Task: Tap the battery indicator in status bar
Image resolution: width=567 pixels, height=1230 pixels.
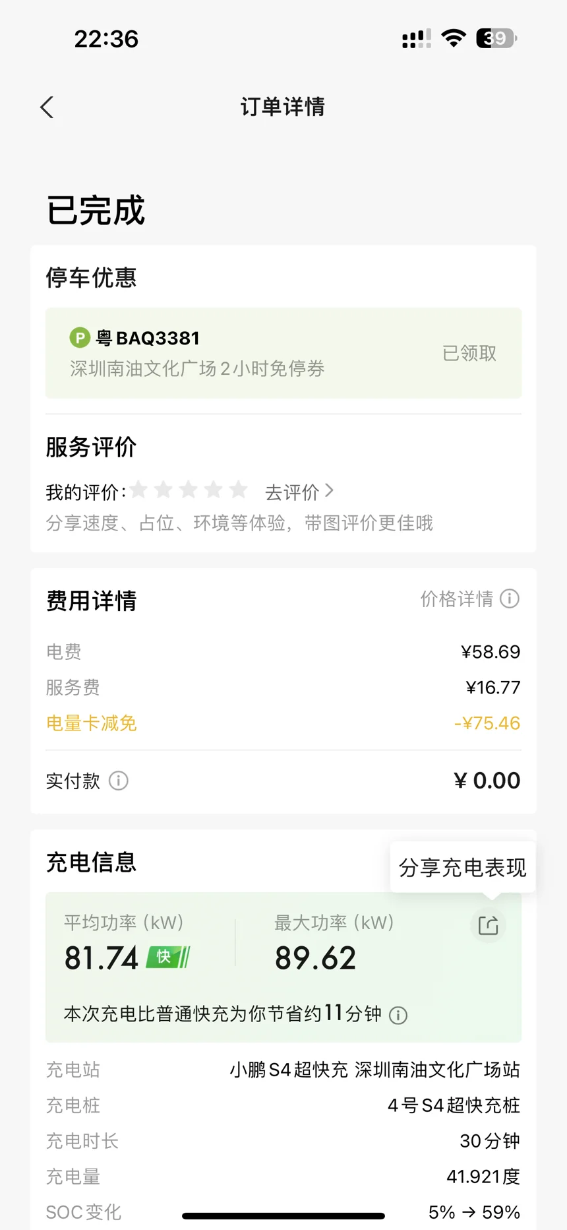Action: pyautogui.click(x=496, y=38)
